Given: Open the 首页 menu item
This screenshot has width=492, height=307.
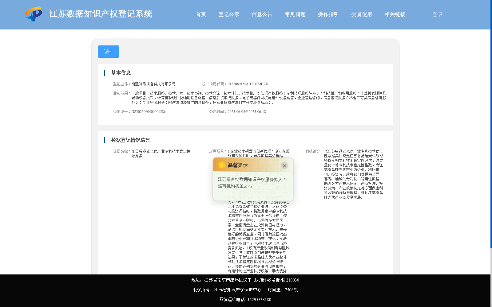Looking at the screenshot, I should [x=201, y=14].
